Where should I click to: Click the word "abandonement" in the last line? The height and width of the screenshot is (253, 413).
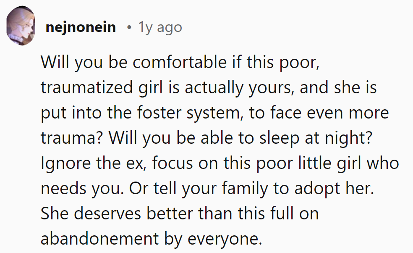tap(97, 239)
